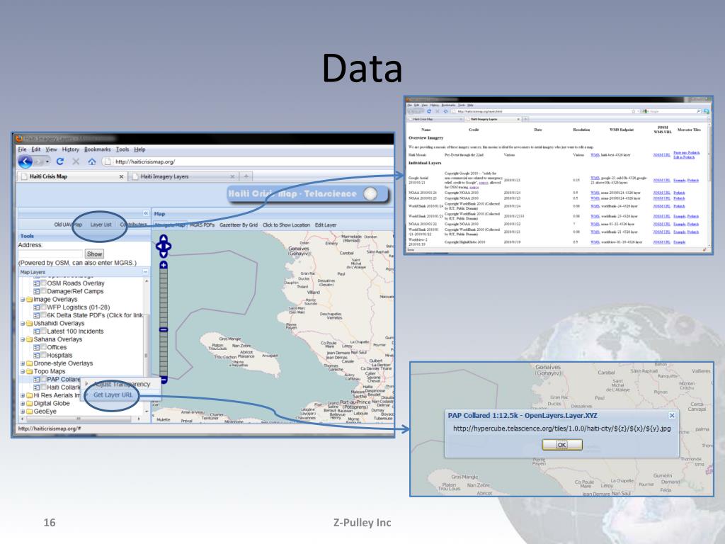The width and height of the screenshot is (725, 544).
Task: Click the zoom slider handle
Action: [164, 329]
